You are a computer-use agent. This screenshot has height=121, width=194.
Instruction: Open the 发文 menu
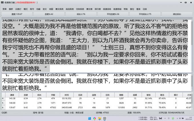pyautogui.click(x=45, y=9)
